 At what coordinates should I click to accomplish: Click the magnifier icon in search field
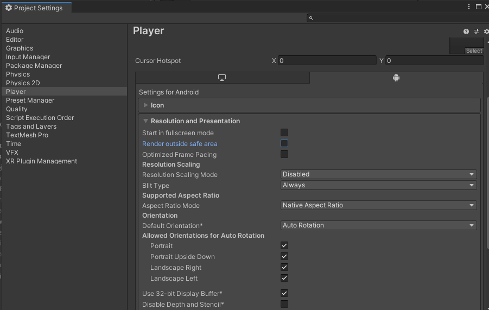coord(311,18)
